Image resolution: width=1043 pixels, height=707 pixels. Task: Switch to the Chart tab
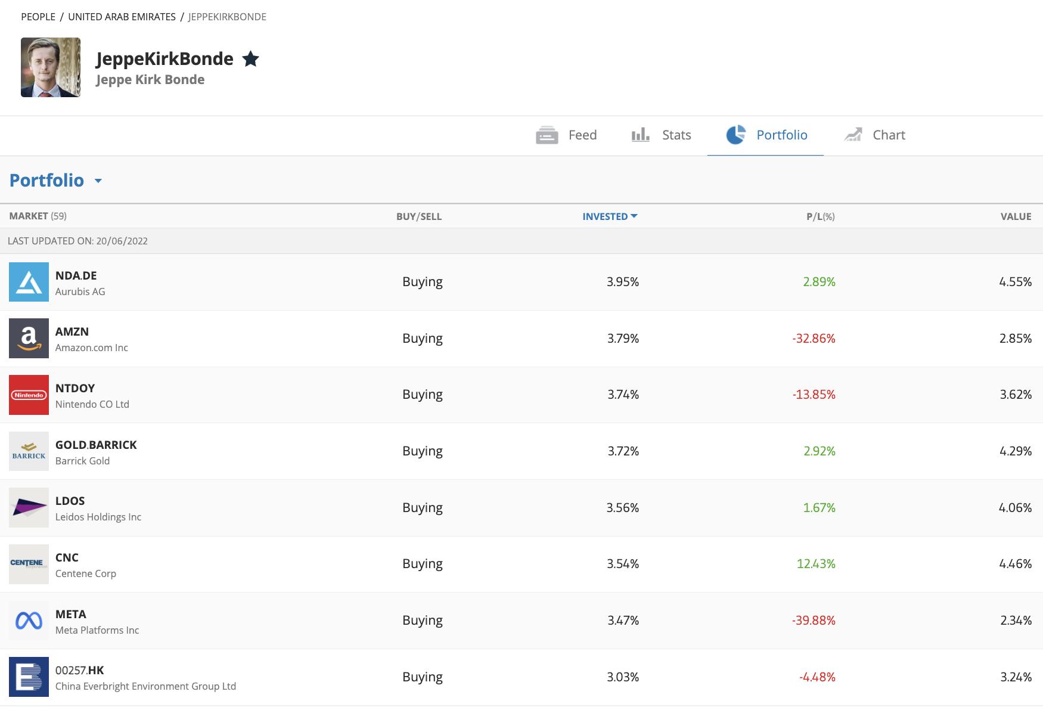click(x=889, y=135)
